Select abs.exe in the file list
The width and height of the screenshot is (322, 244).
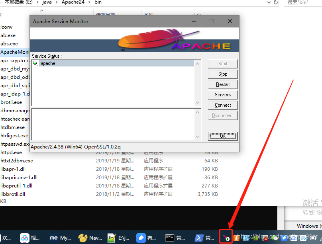pyautogui.click(x=9, y=44)
